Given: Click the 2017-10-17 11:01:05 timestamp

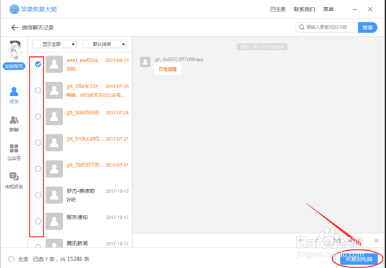Looking at the screenshot, I should click(x=262, y=47).
